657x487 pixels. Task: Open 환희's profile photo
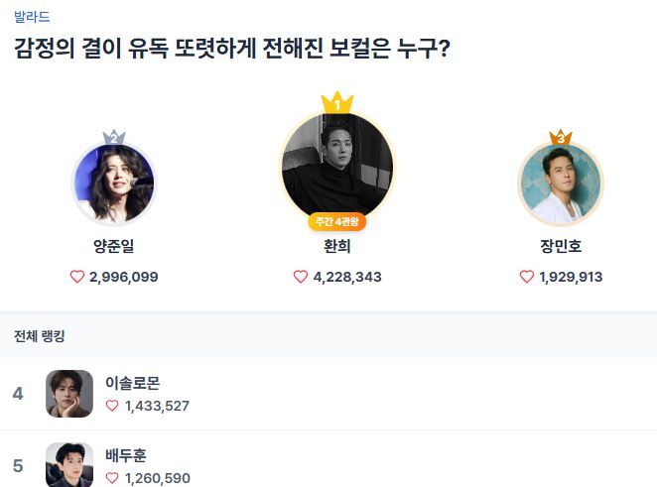coord(337,164)
